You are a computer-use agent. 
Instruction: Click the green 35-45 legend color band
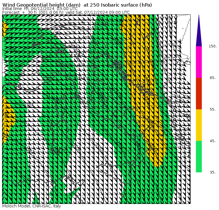[199, 157]
